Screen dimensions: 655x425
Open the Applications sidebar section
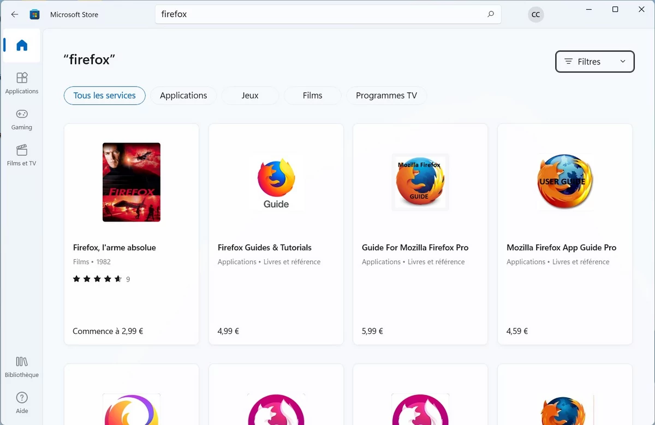(x=22, y=83)
